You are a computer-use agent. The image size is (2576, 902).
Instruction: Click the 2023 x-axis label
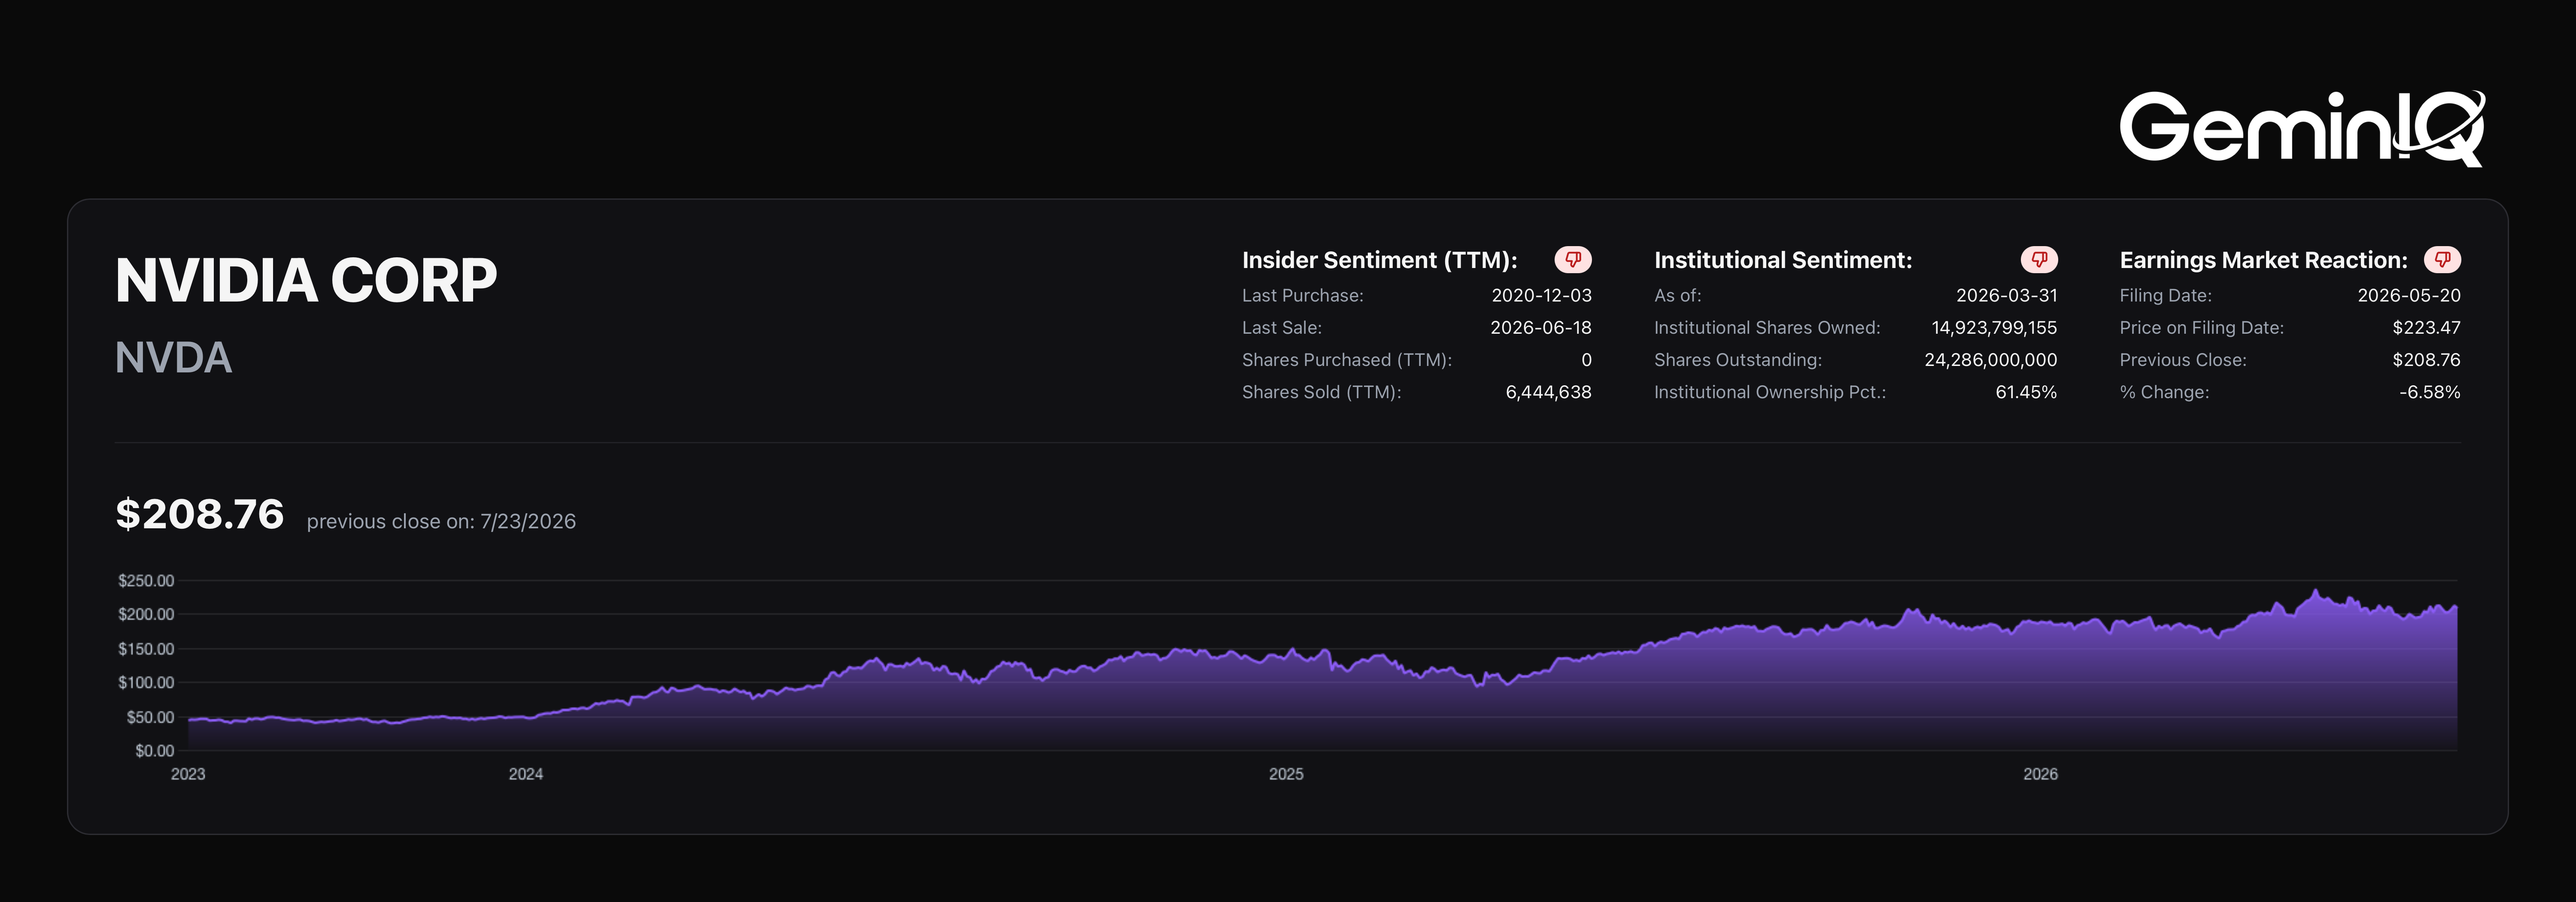[188, 774]
